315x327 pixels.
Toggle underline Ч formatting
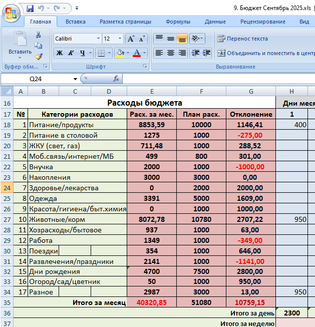pos(83,53)
